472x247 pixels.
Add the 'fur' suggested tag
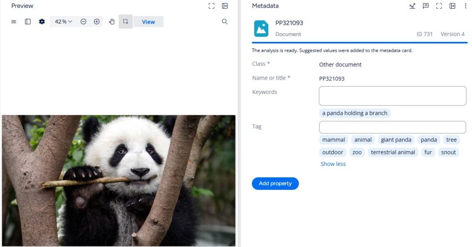coord(428,152)
